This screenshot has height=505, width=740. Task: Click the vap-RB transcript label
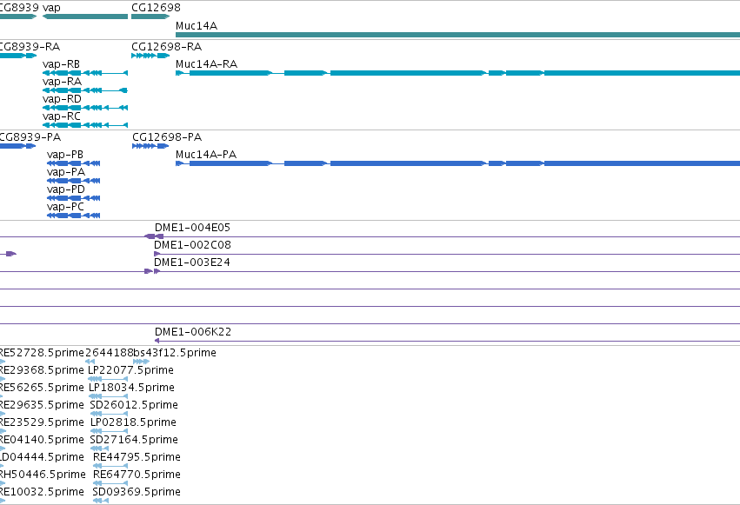(x=62, y=64)
